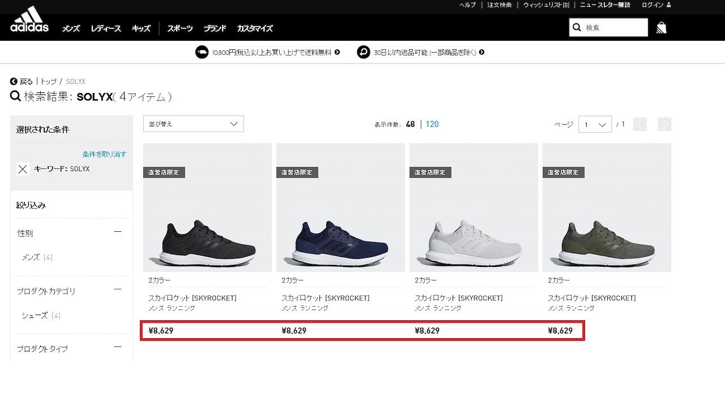Image resolution: width=725 pixels, height=403 pixels.
Task: Click the トップ breadcrumb link
Action: [48, 82]
